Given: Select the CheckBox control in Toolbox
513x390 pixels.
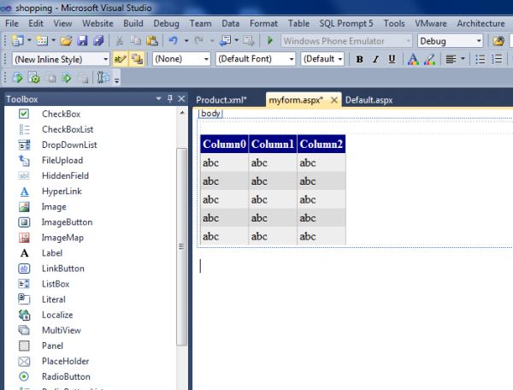Looking at the screenshot, I should [62, 114].
